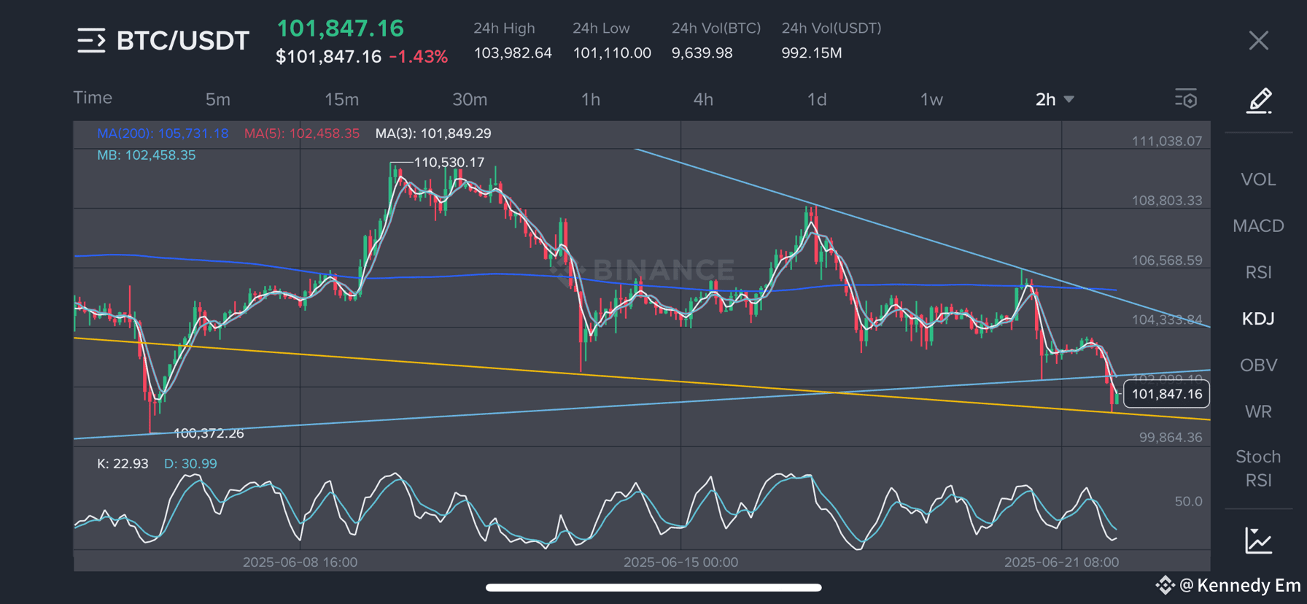Image resolution: width=1307 pixels, height=604 pixels.
Task: Enable the WR indicator
Action: click(1258, 412)
